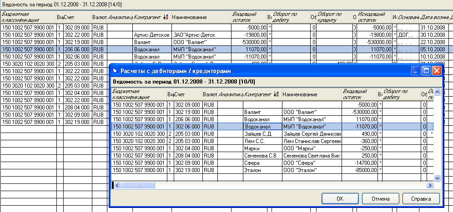Click the dialog's vertical scroll down arrow

(437, 178)
